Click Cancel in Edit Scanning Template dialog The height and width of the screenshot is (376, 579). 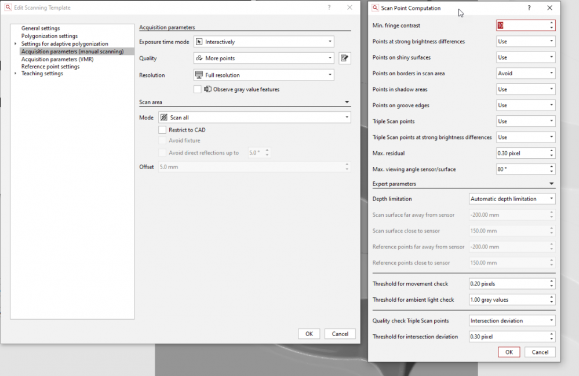[x=340, y=334]
